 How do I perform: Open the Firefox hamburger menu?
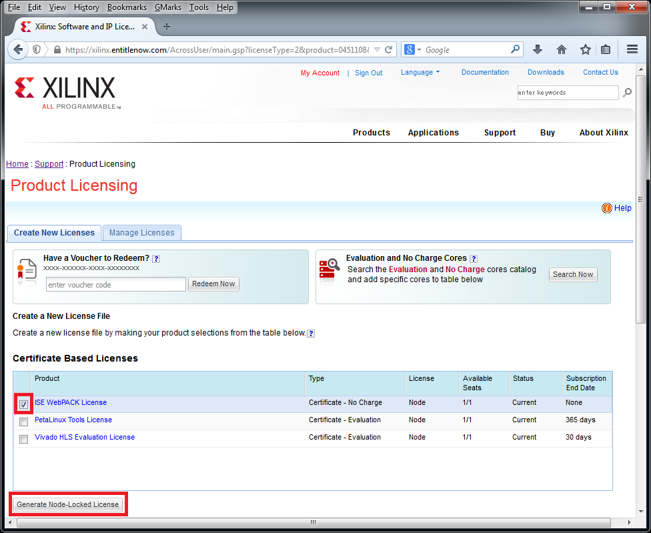pos(632,49)
